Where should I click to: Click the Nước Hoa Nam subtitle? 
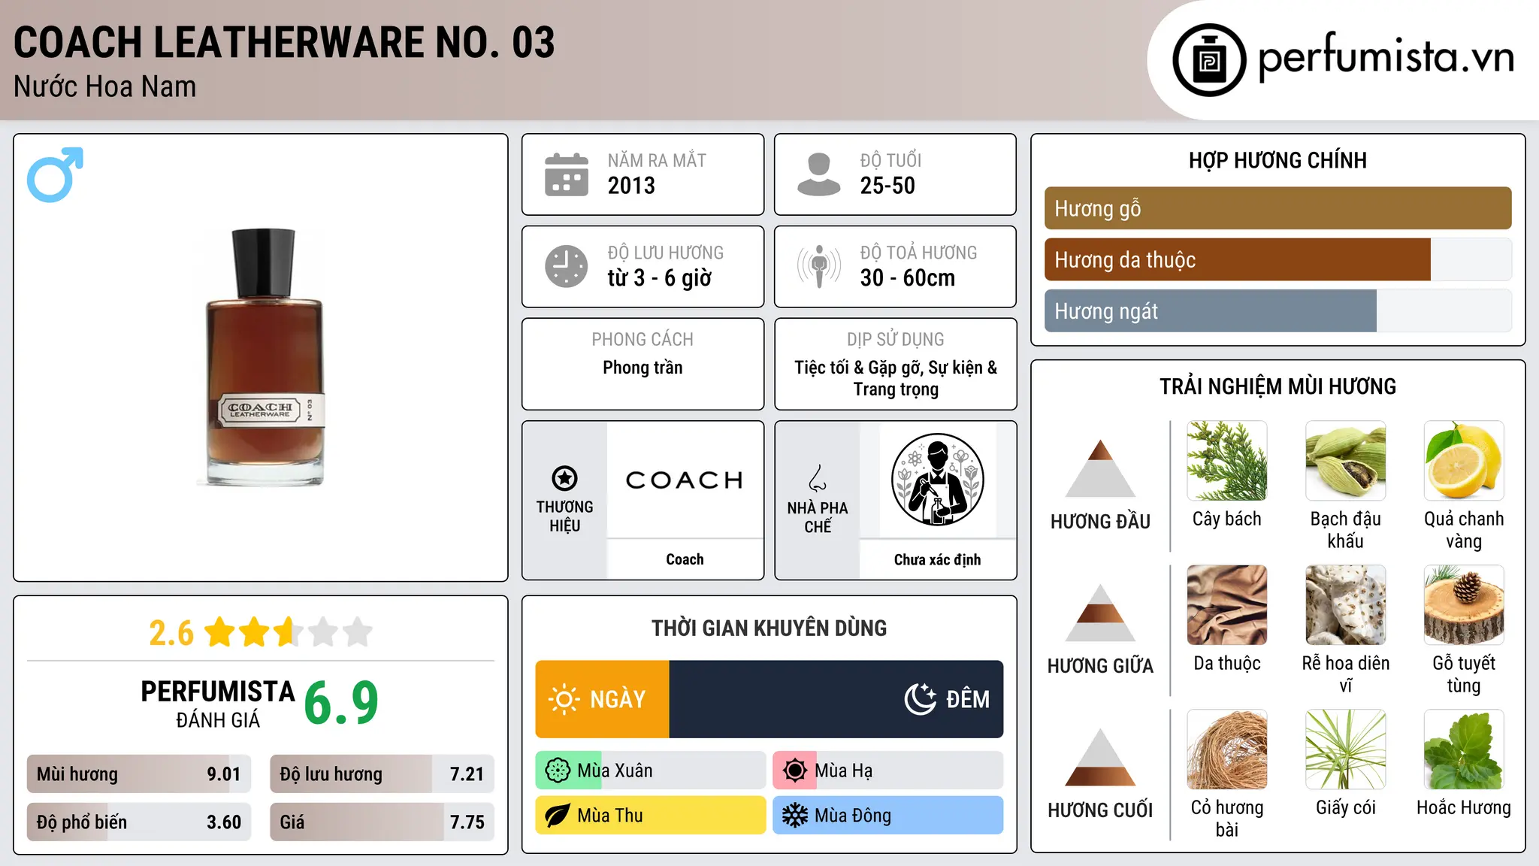tap(104, 87)
